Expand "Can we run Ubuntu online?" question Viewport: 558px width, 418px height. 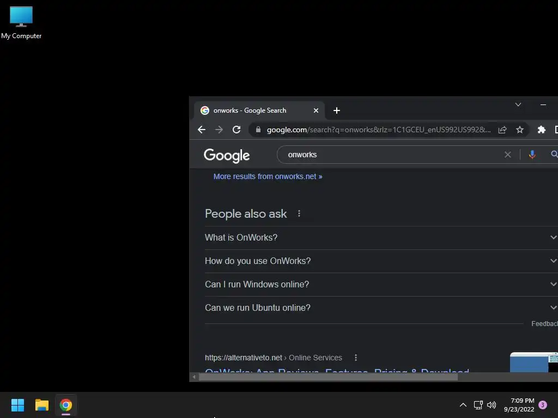click(381, 308)
